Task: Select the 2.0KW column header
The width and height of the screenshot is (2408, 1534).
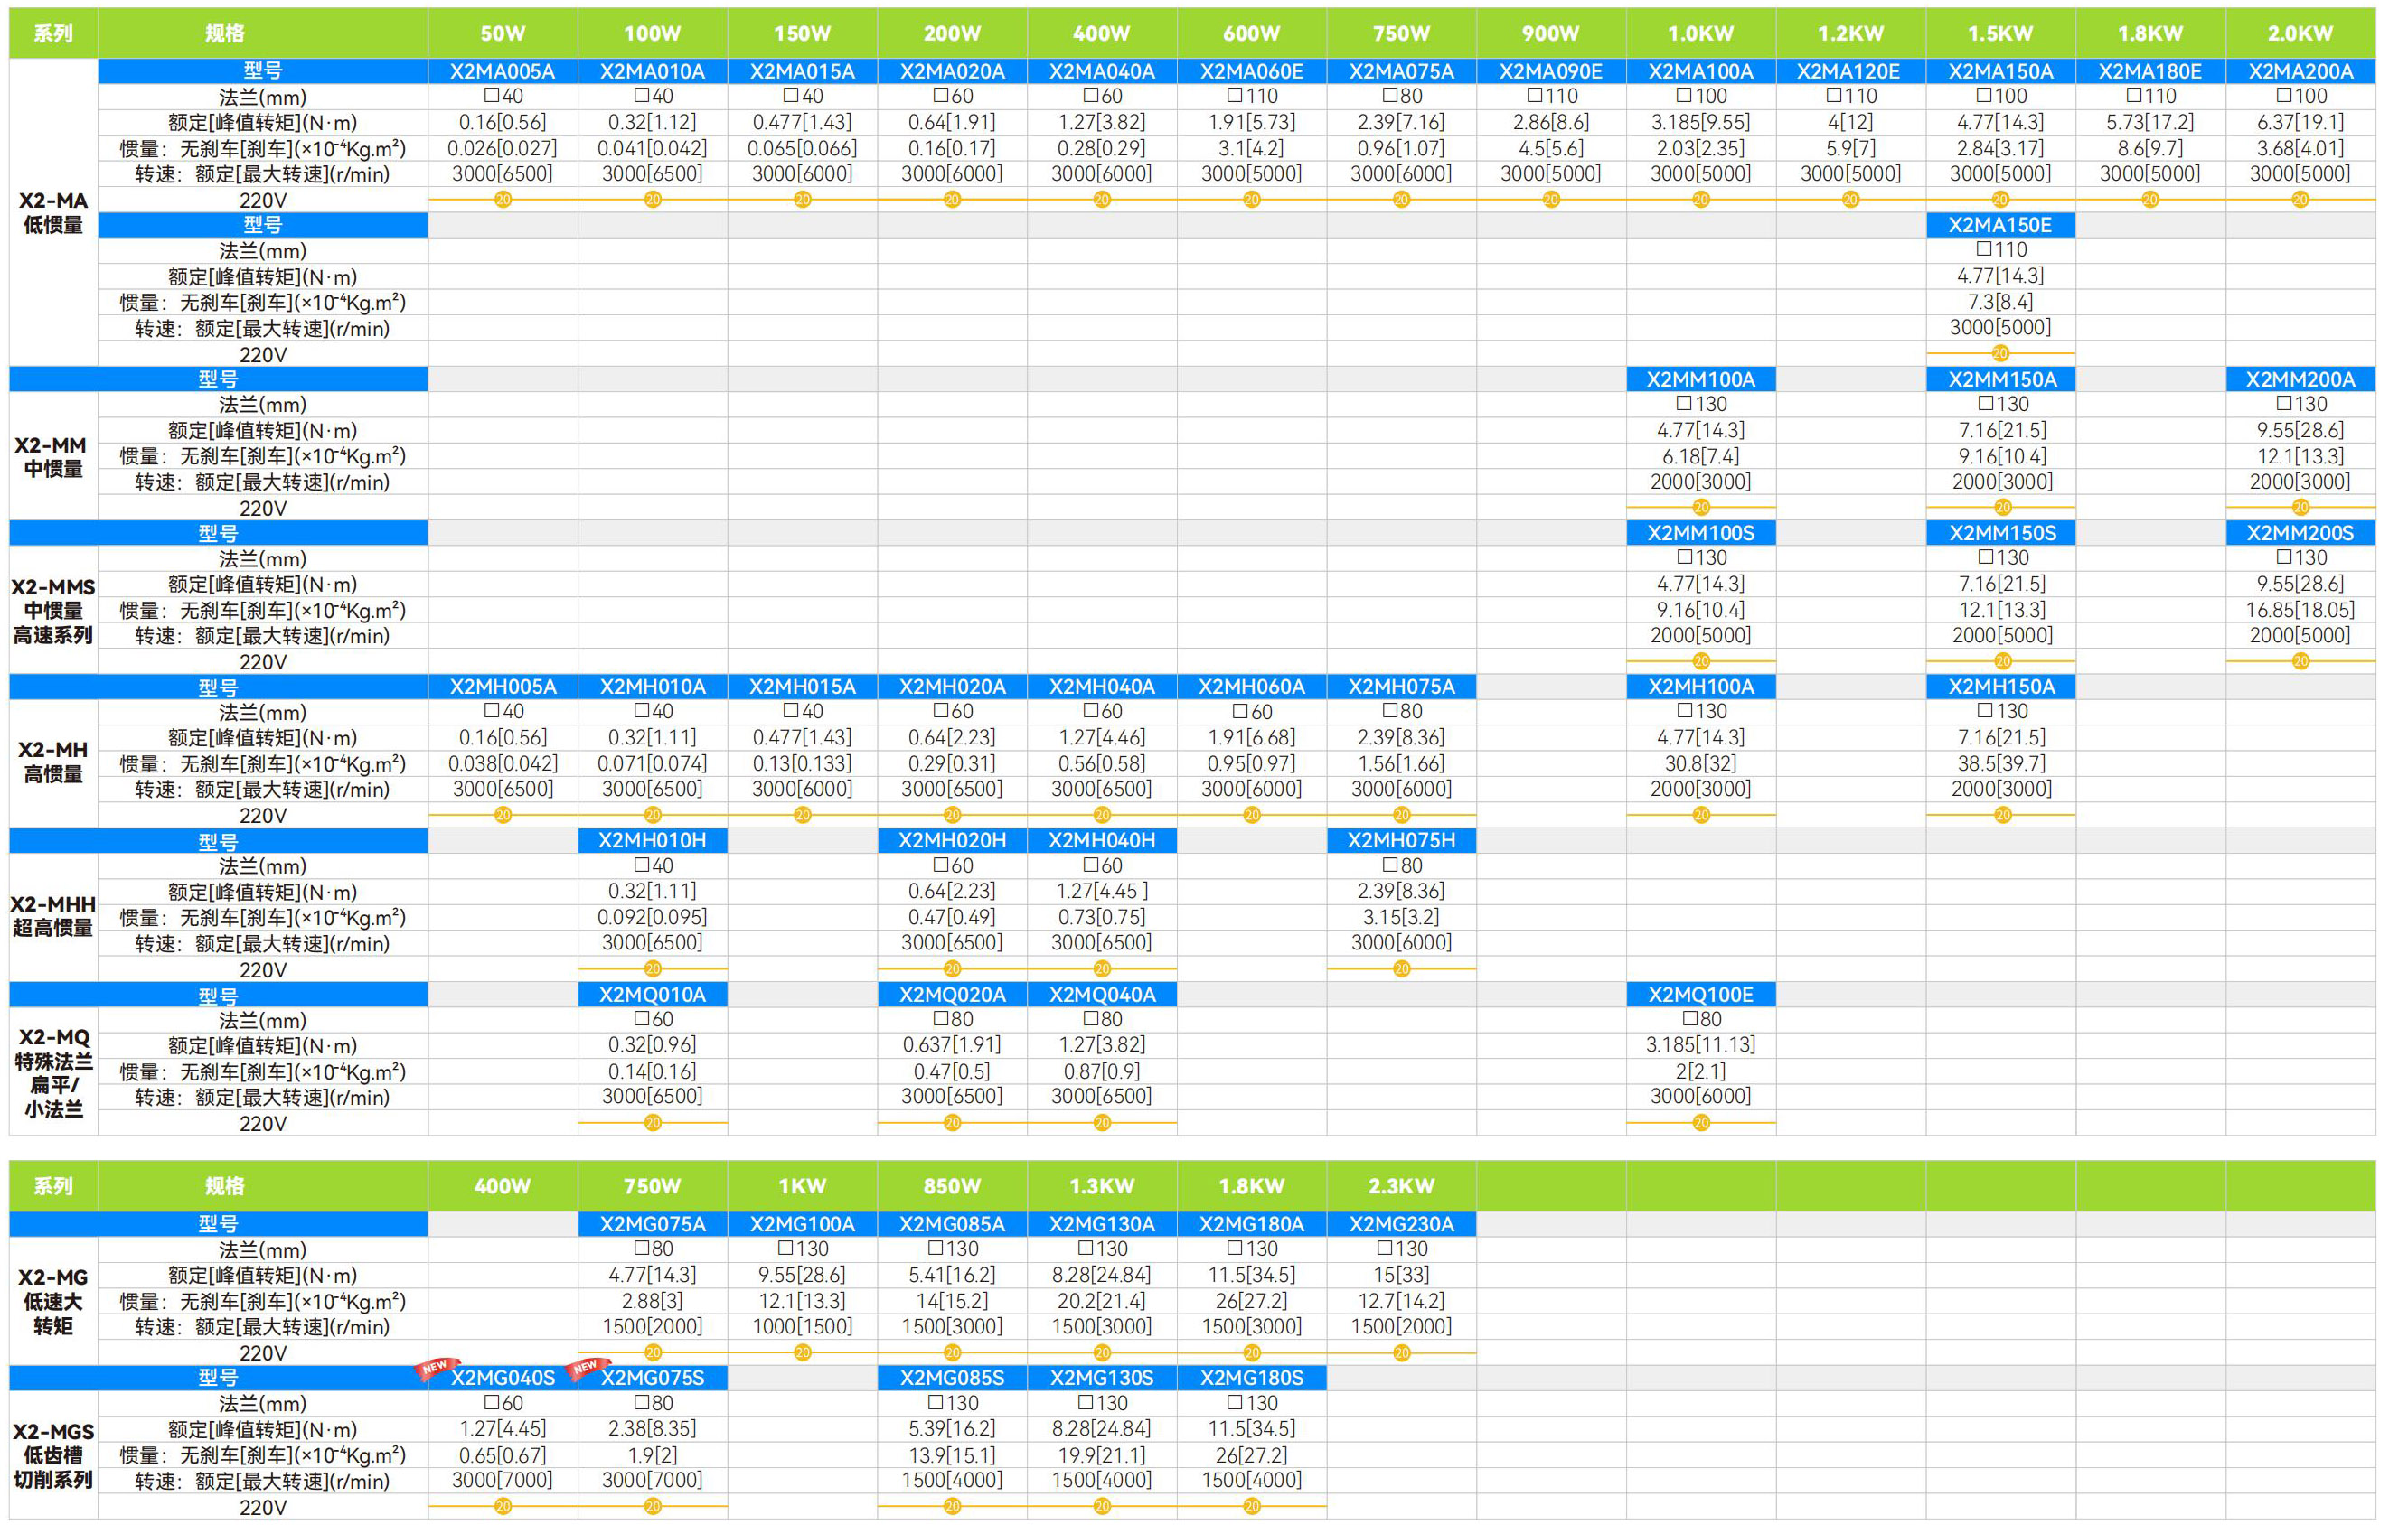Action: [x=2300, y=33]
